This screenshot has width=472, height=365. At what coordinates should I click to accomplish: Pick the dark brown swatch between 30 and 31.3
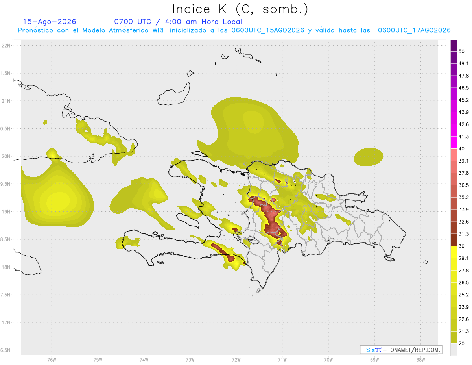(454, 240)
